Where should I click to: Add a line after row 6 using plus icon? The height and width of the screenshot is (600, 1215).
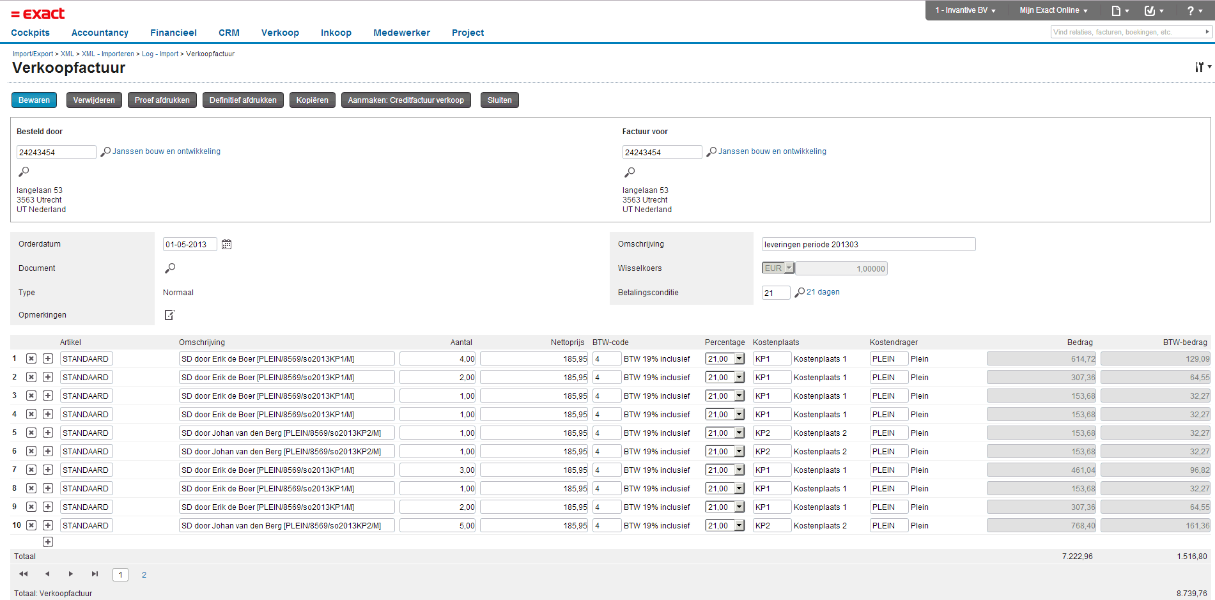(x=48, y=452)
